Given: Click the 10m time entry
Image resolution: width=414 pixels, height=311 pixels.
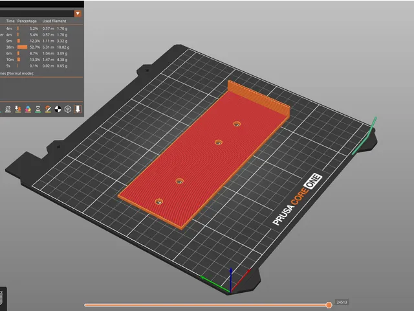Looking at the screenshot, I should tap(9, 60).
